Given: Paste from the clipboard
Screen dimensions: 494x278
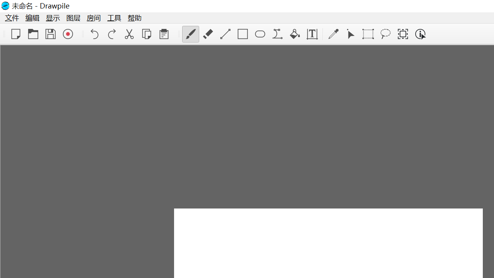Looking at the screenshot, I should click(164, 34).
